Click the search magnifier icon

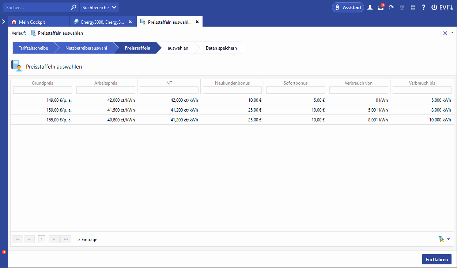pos(73,7)
